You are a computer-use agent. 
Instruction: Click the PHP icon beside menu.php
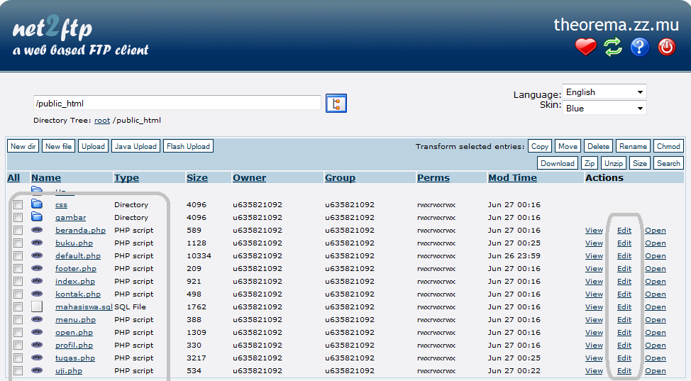tap(37, 319)
